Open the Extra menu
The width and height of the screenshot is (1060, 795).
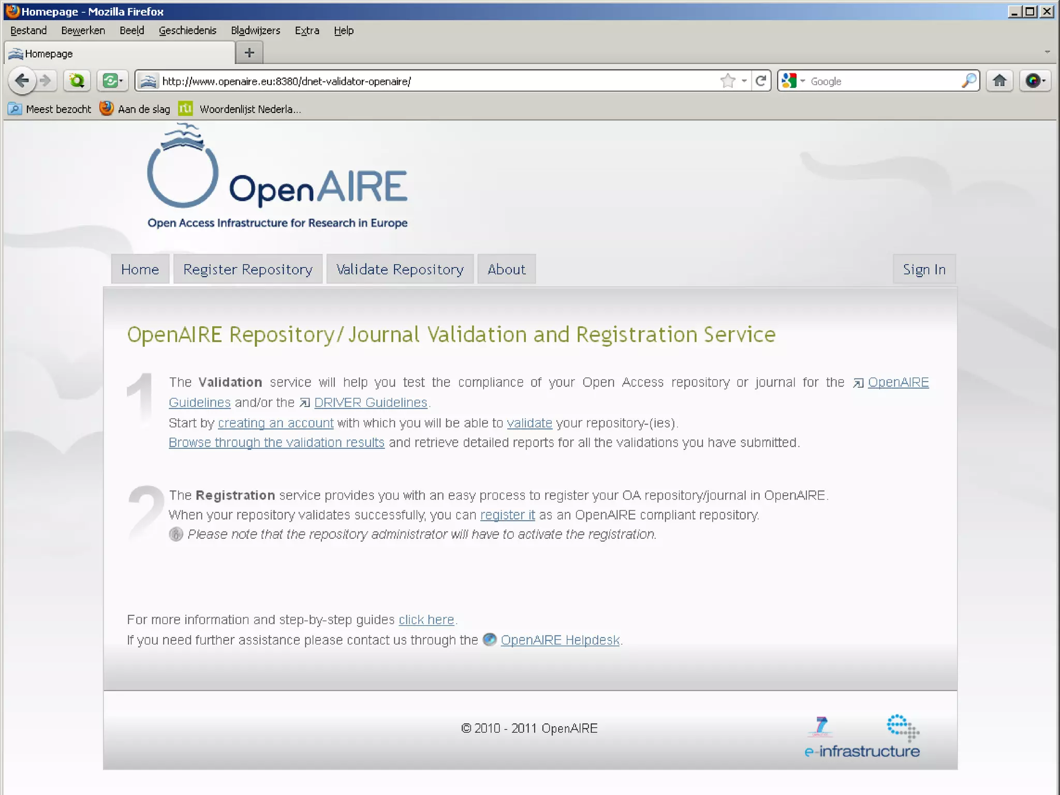pyautogui.click(x=307, y=31)
